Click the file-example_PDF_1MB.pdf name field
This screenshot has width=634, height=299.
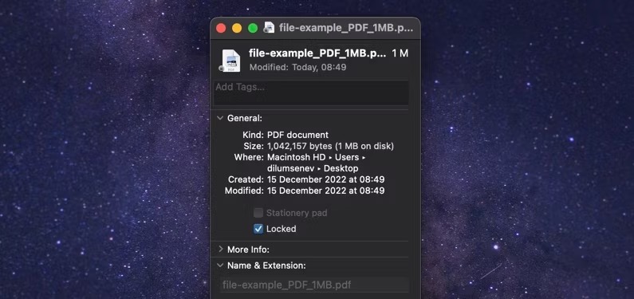pyautogui.click(x=313, y=285)
